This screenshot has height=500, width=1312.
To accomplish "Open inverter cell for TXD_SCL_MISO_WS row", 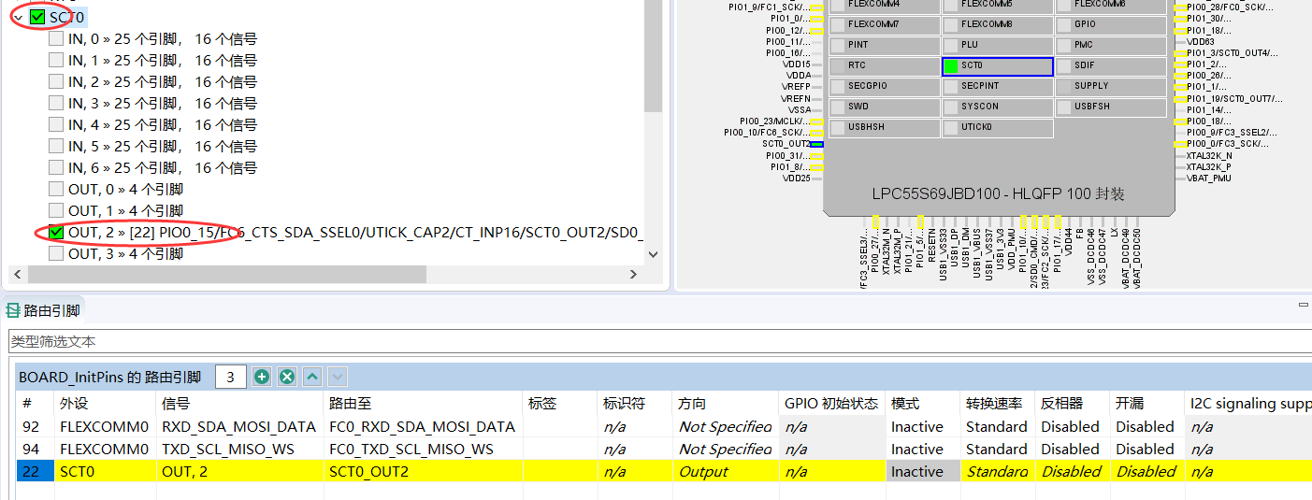I will click(x=1073, y=450).
